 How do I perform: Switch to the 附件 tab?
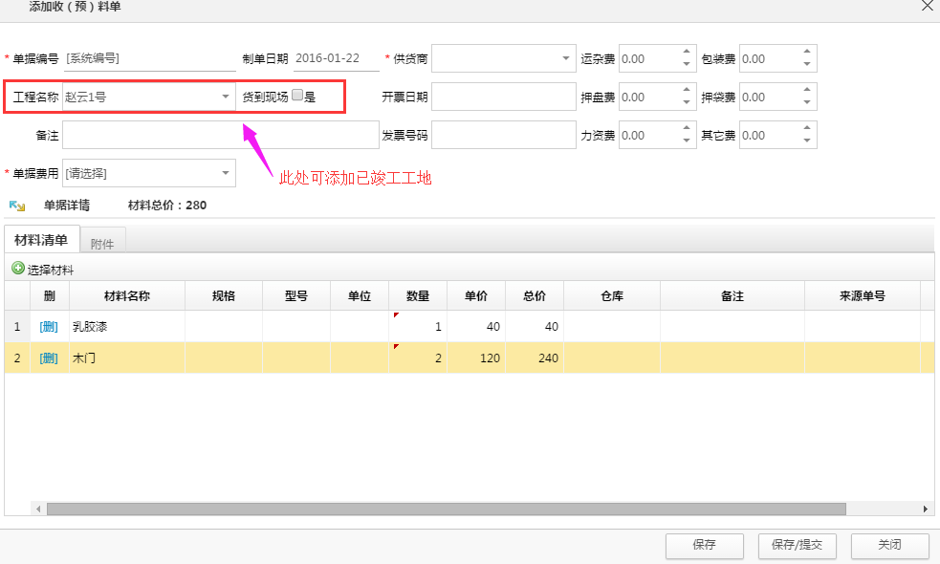click(x=101, y=243)
